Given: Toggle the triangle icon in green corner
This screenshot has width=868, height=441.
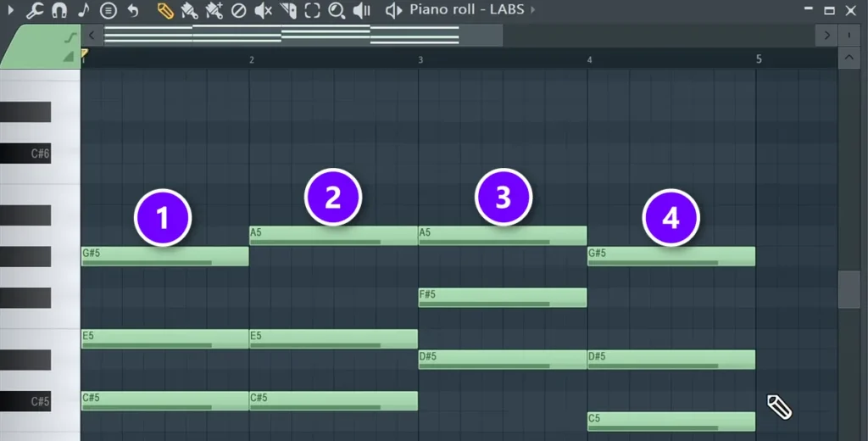Looking at the screenshot, I should (x=69, y=57).
